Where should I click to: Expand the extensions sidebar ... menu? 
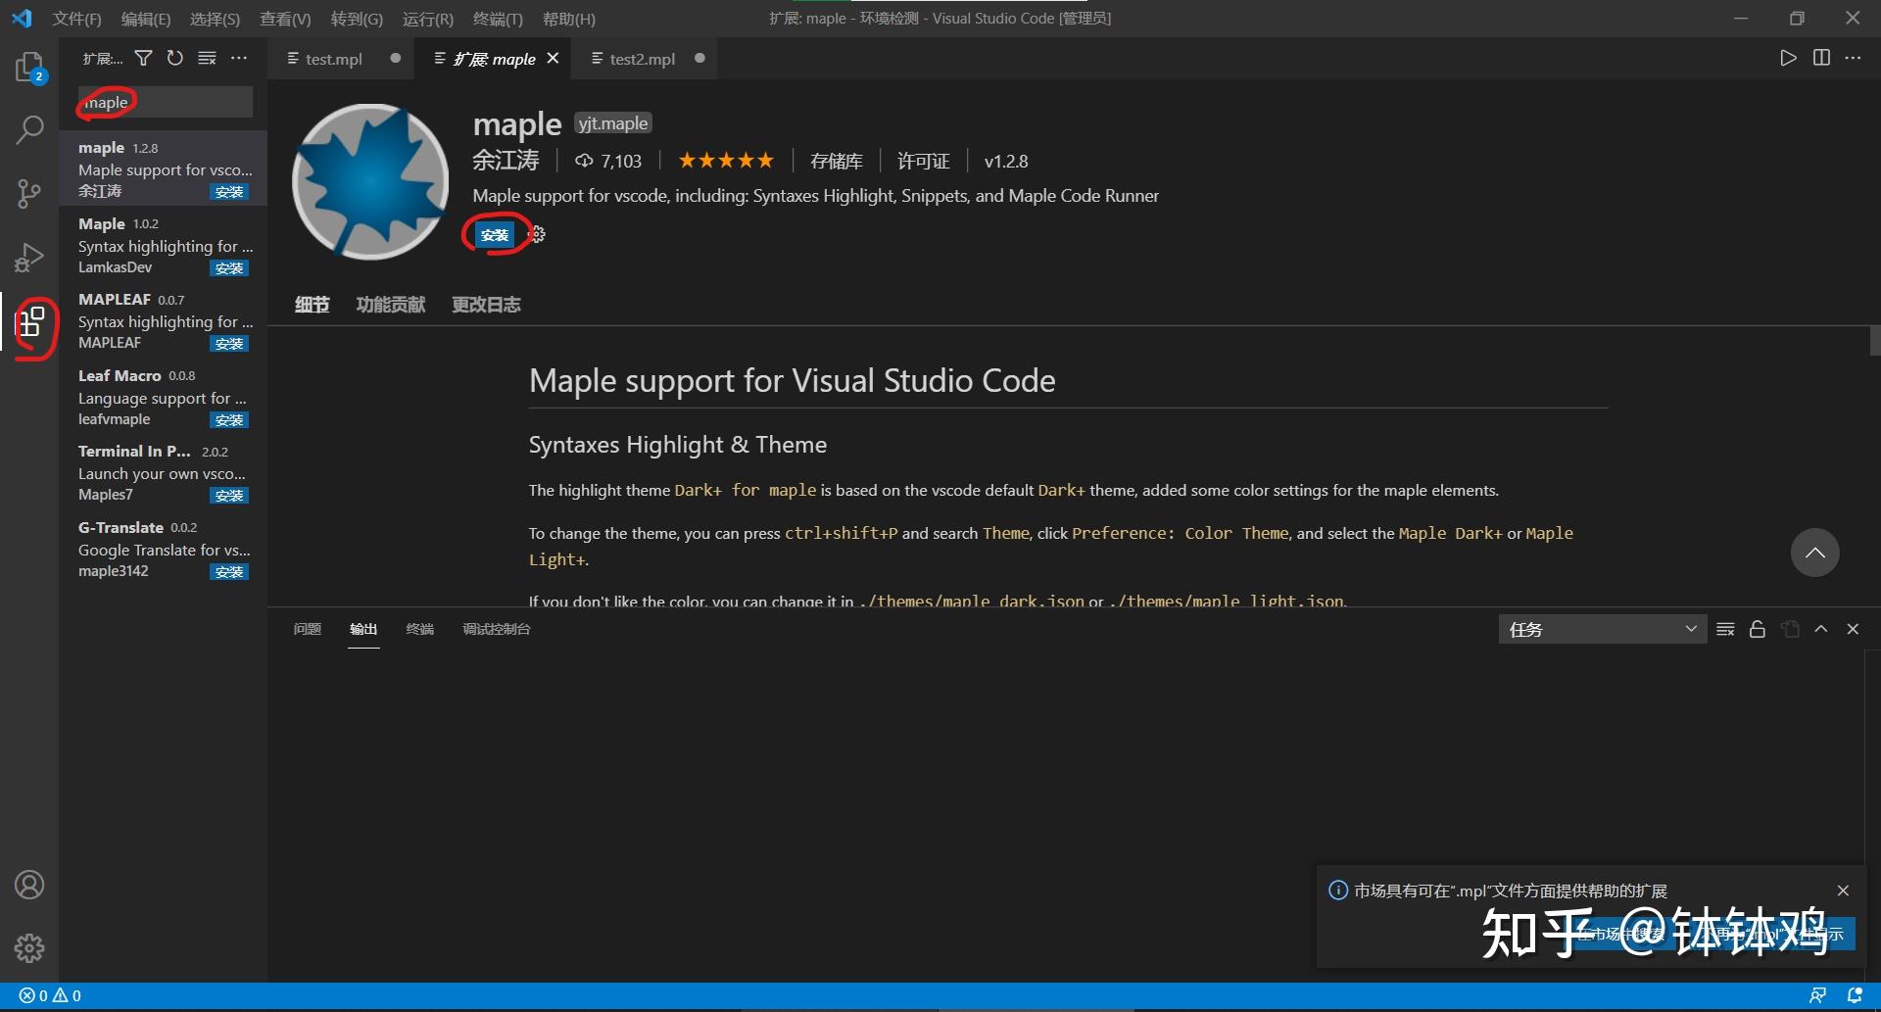[x=239, y=58]
